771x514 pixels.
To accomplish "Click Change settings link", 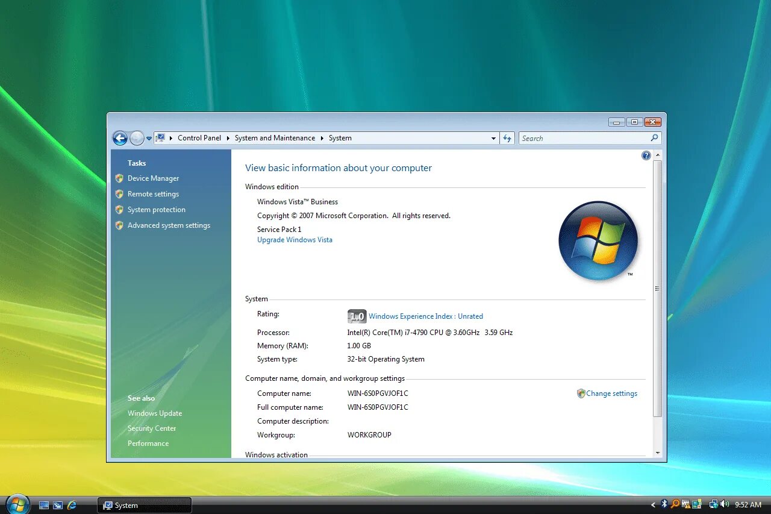I will click(x=611, y=393).
